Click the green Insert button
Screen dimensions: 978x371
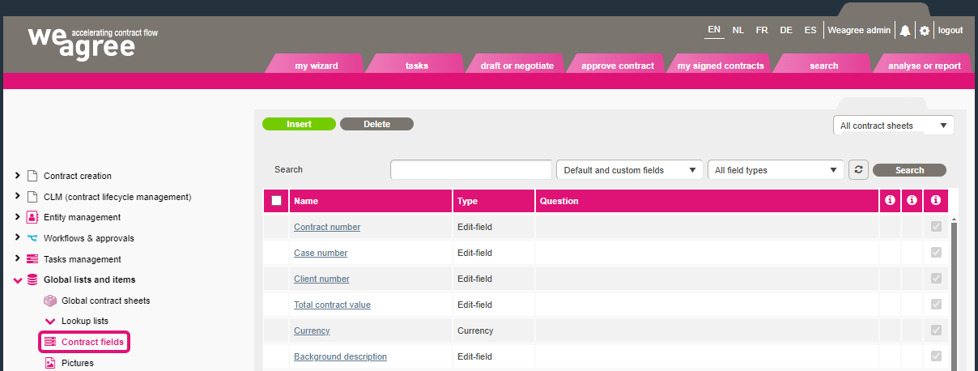(x=299, y=124)
